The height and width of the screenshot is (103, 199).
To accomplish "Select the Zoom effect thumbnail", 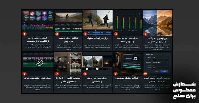I will (26, 13).
